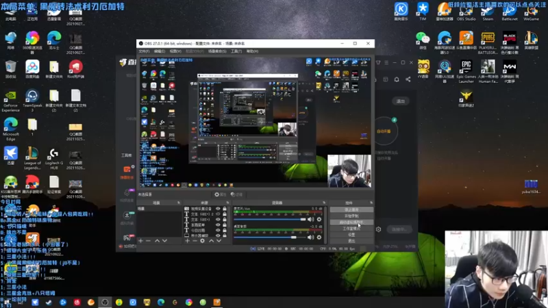Screen dimensions: 548x308
Task: Toggle visibility of Text (GDI+) source
Action: 218,219
